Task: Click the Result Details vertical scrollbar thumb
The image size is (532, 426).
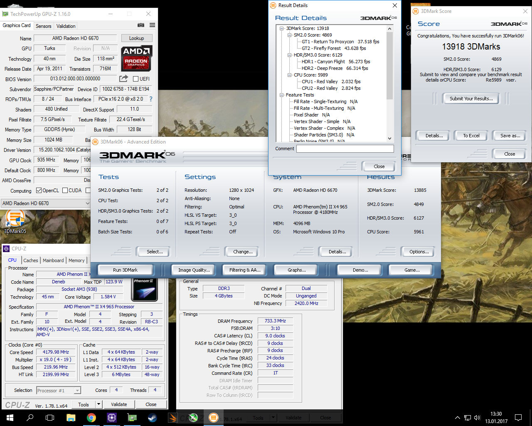Action: [389, 66]
